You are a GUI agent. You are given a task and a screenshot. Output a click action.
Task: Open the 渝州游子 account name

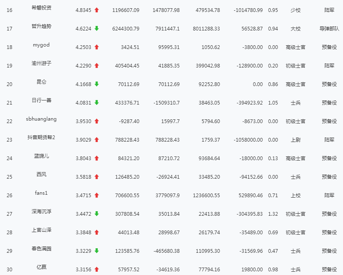pos(42,63)
